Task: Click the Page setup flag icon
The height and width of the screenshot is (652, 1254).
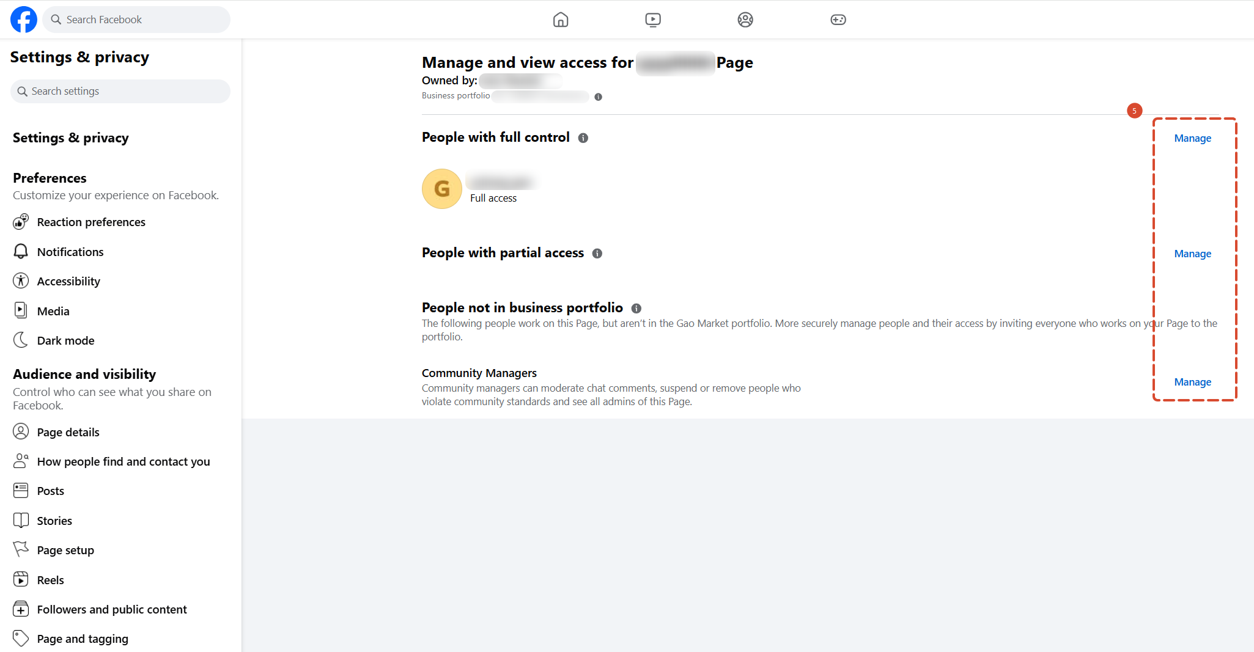Action: point(21,550)
